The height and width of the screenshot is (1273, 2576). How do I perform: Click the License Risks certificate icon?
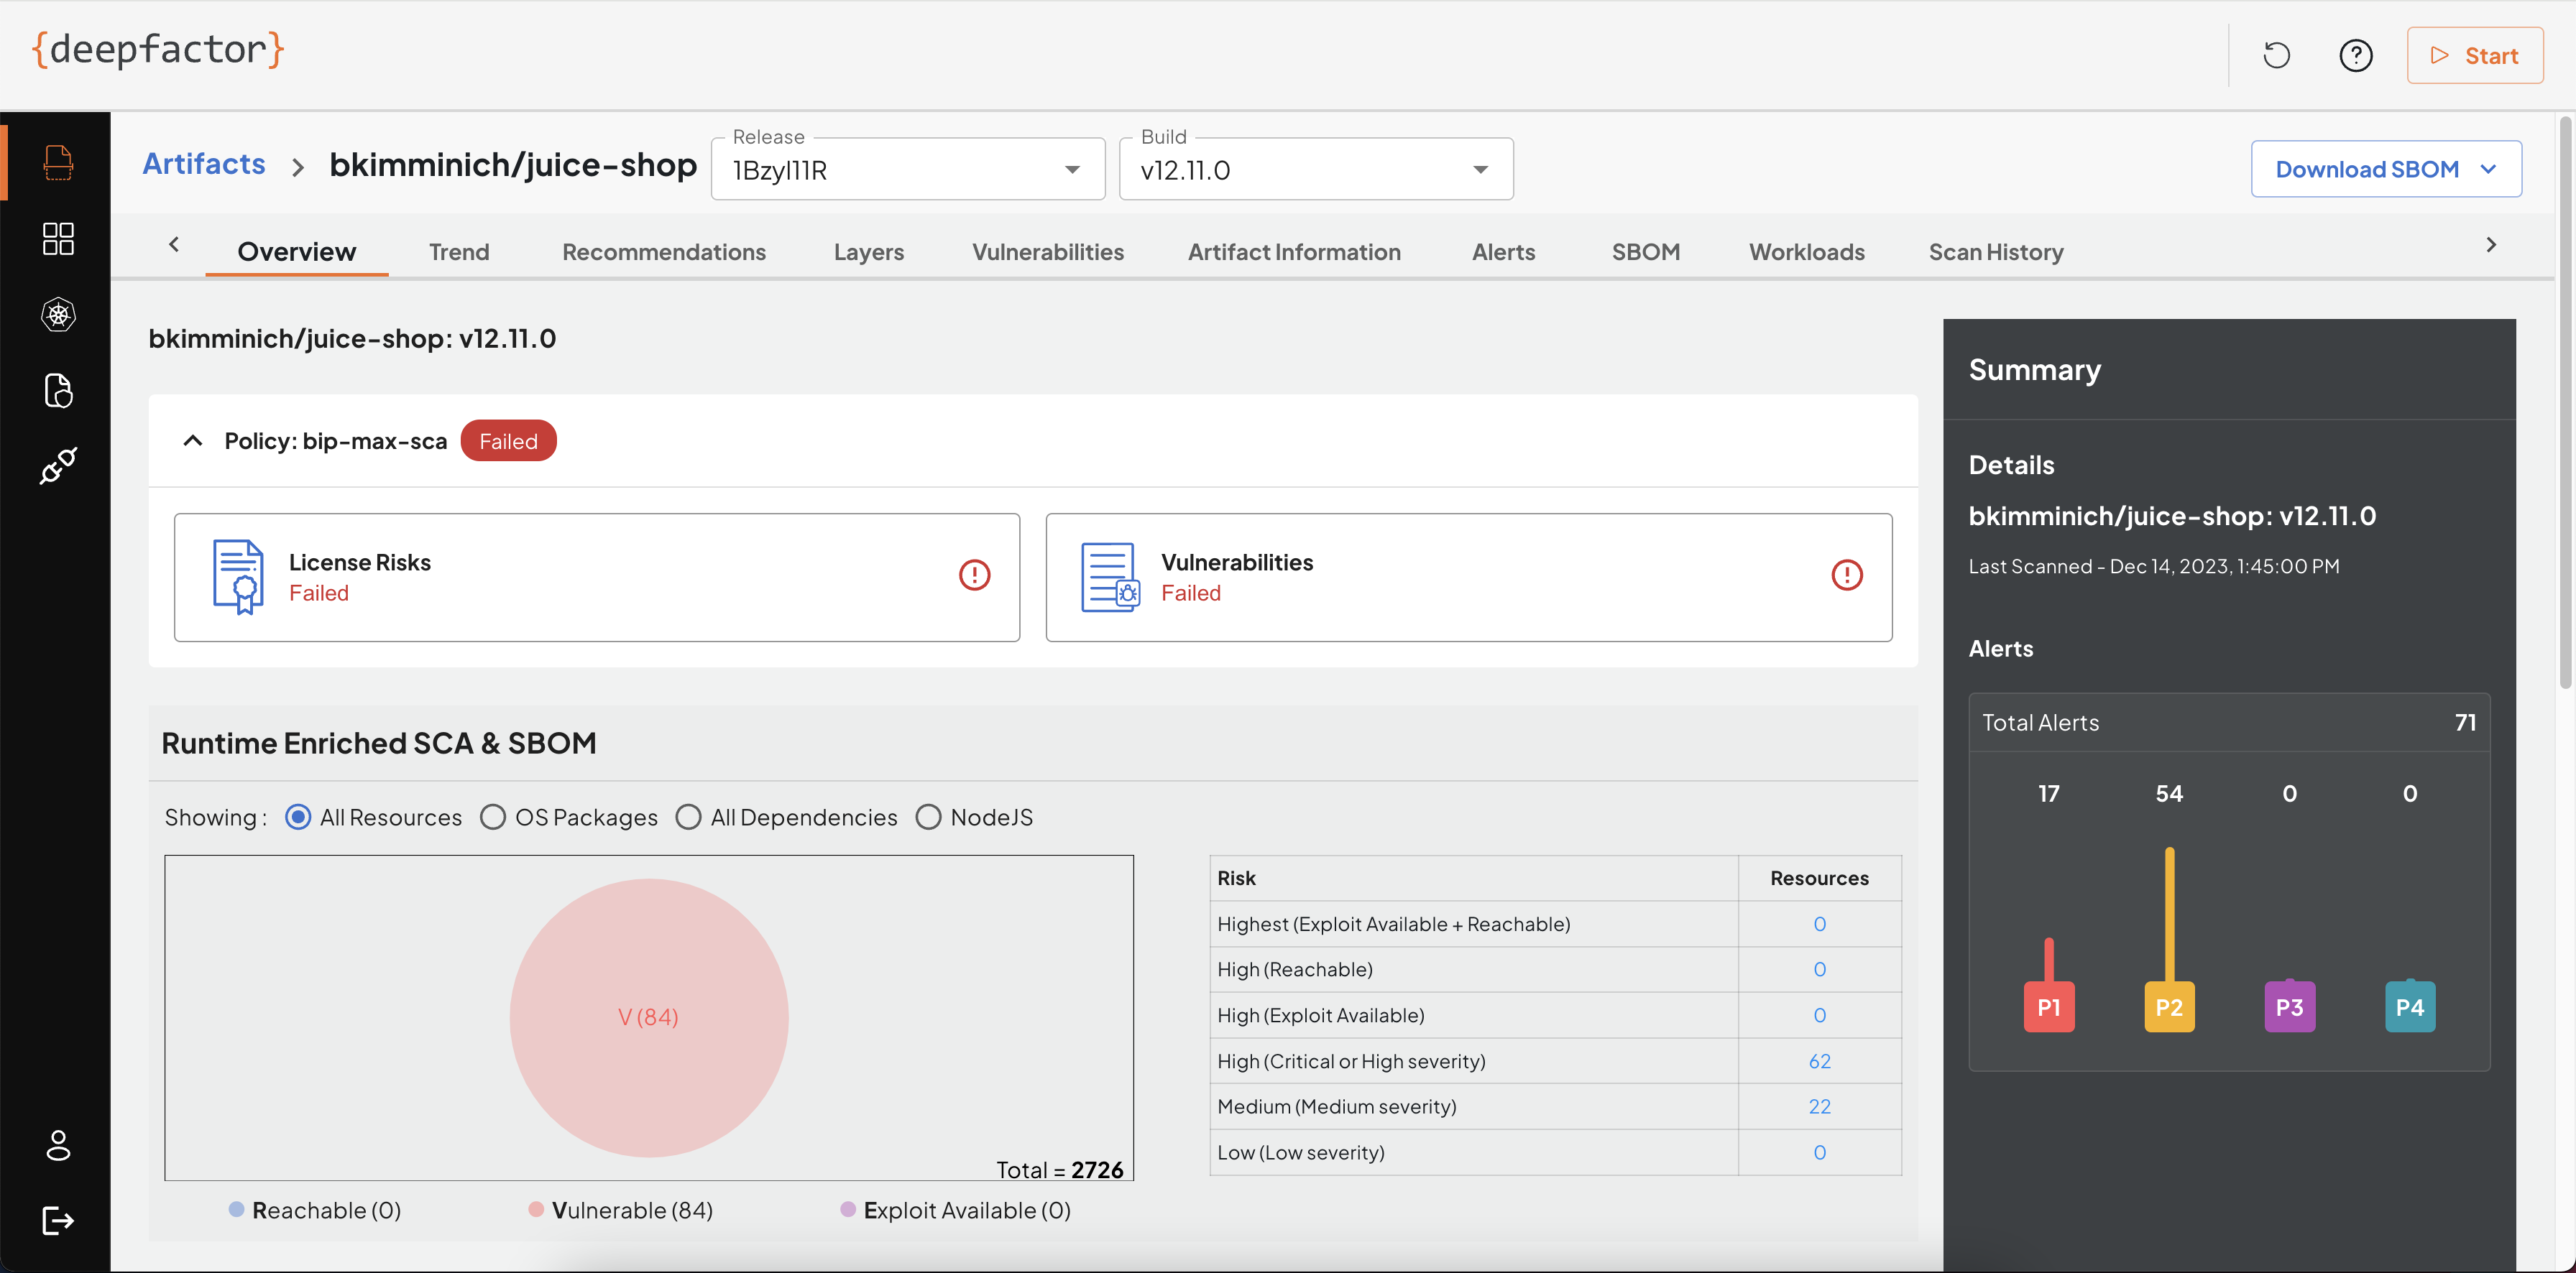point(238,577)
